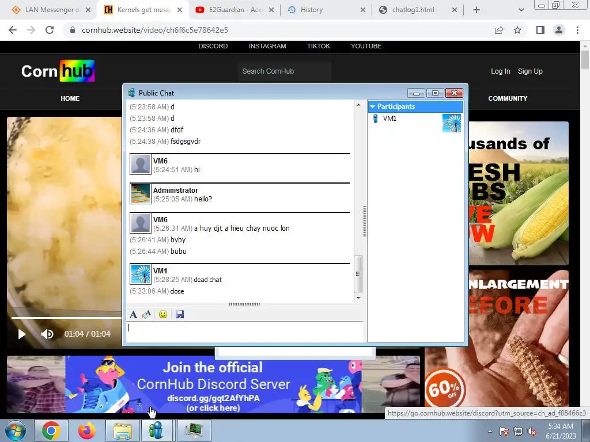Image resolution: width=590 pixels, height=442 pixels.
Task: Click the CornHub logo
Action: 58,71
